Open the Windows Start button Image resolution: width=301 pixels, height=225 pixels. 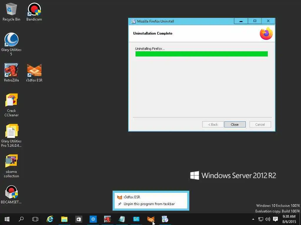pos(7,219)
